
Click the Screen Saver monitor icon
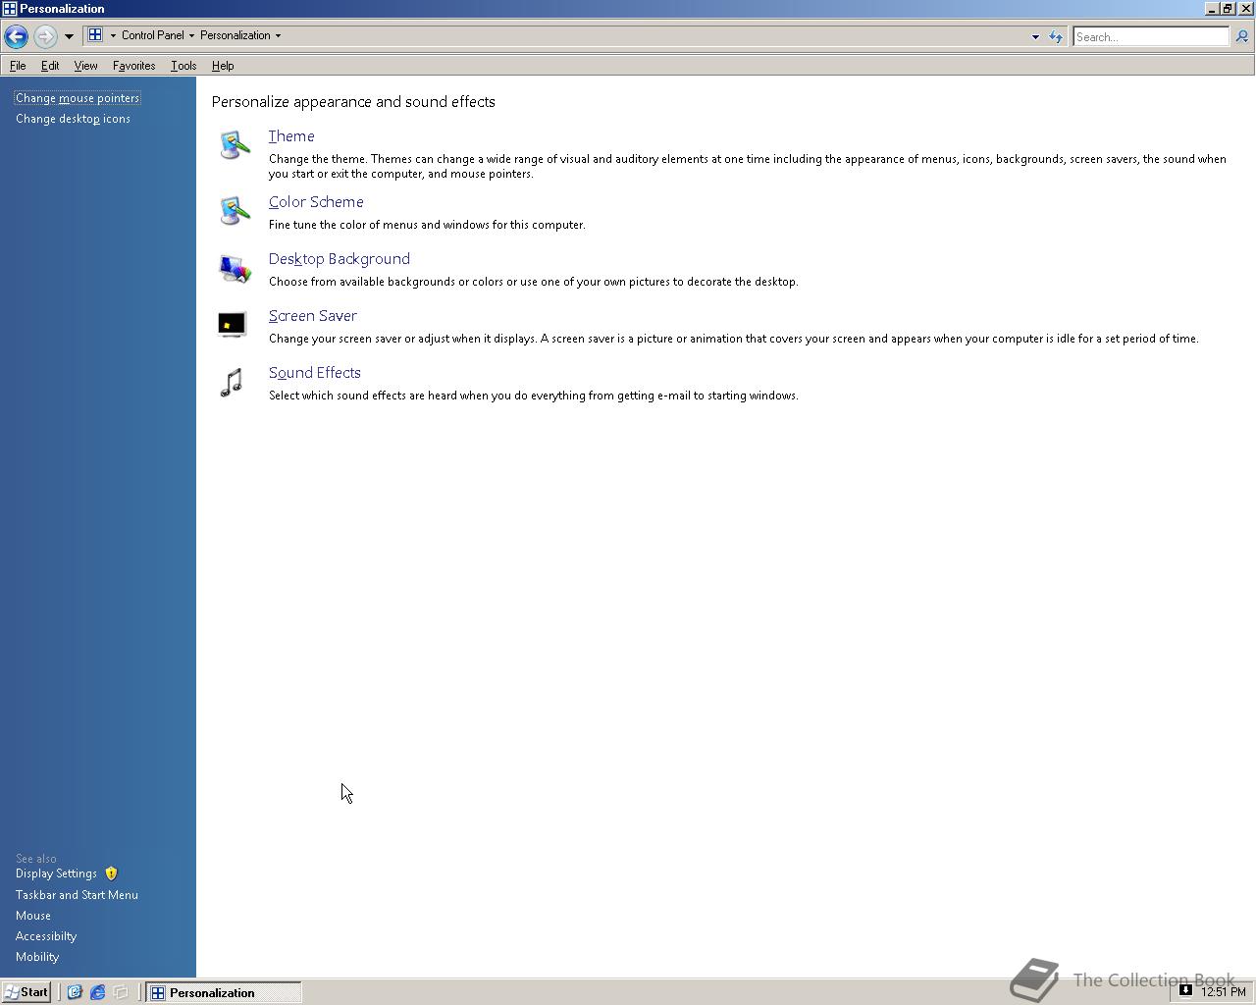(x=232, y=325)
